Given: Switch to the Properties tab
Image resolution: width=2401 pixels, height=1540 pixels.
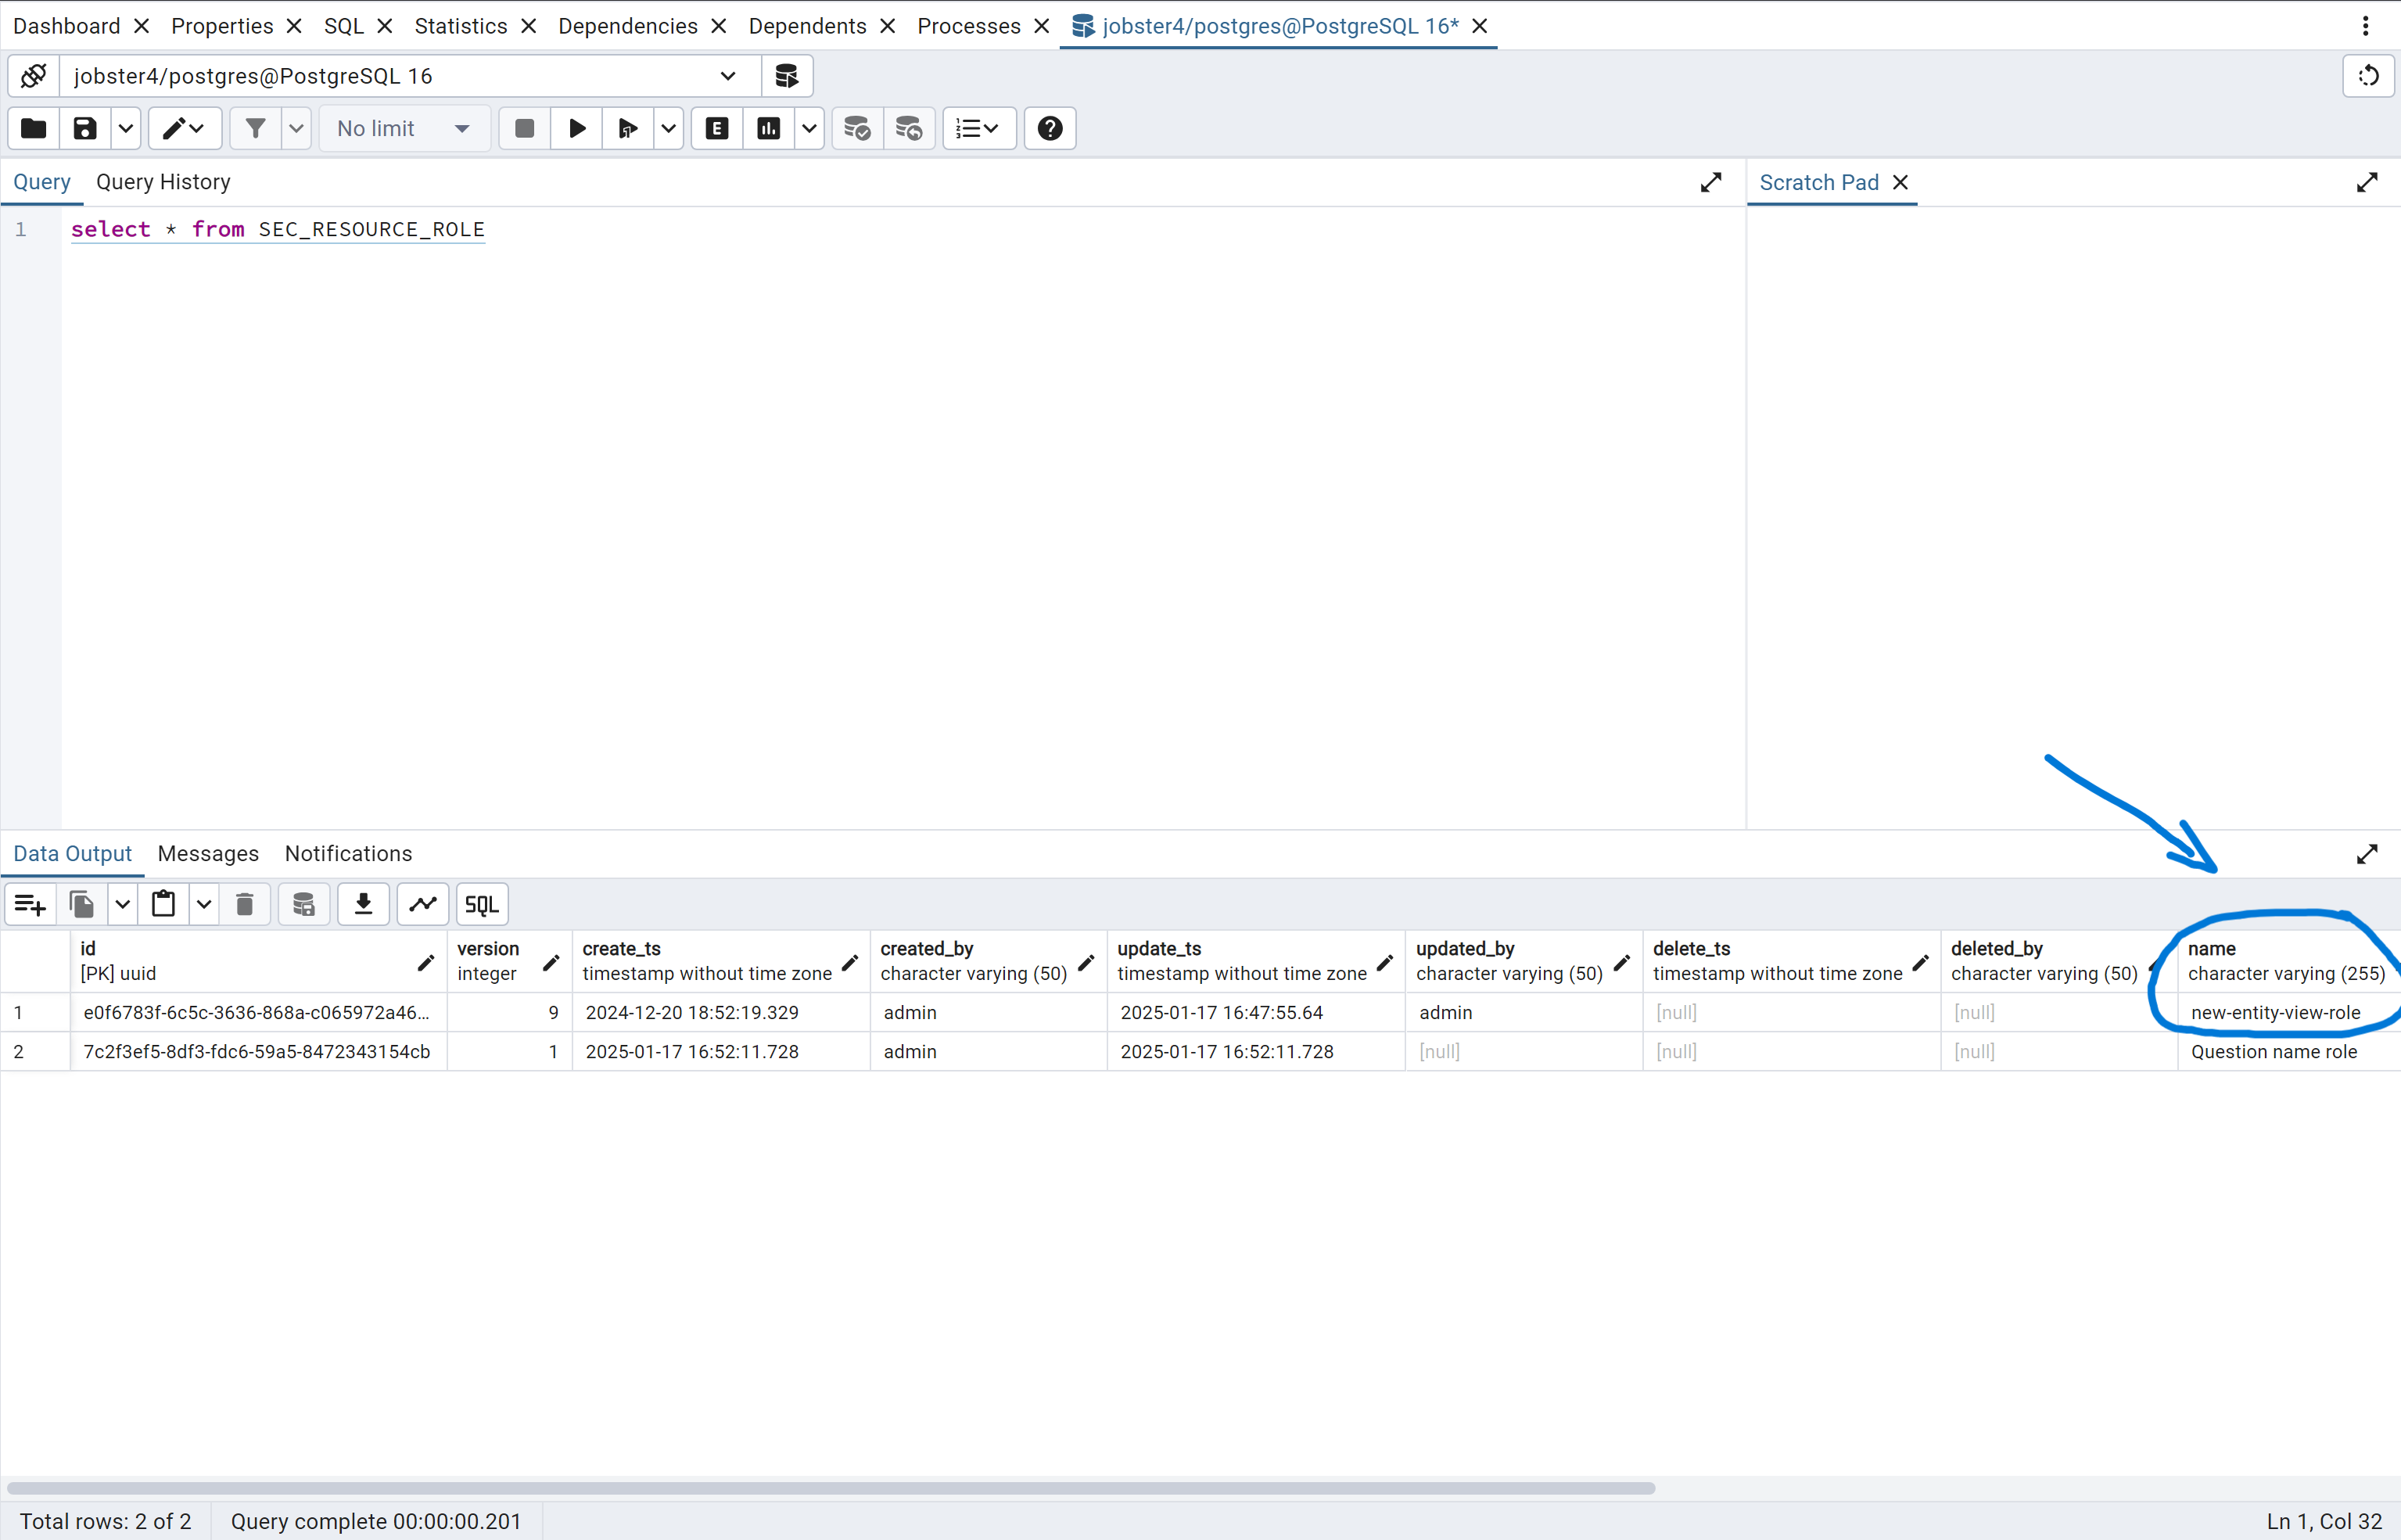Looking at the screenshot, I should point(222,26).
